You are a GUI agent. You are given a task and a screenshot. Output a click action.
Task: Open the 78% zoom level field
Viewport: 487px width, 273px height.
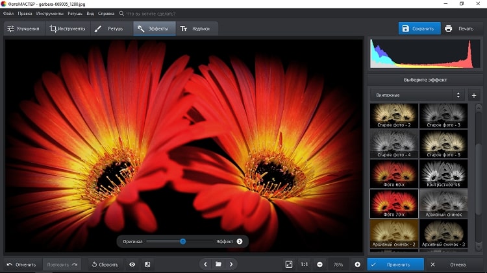(338, 265)
